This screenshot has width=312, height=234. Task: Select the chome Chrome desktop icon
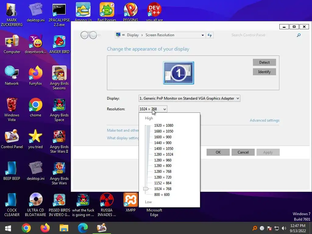(36, 108)
